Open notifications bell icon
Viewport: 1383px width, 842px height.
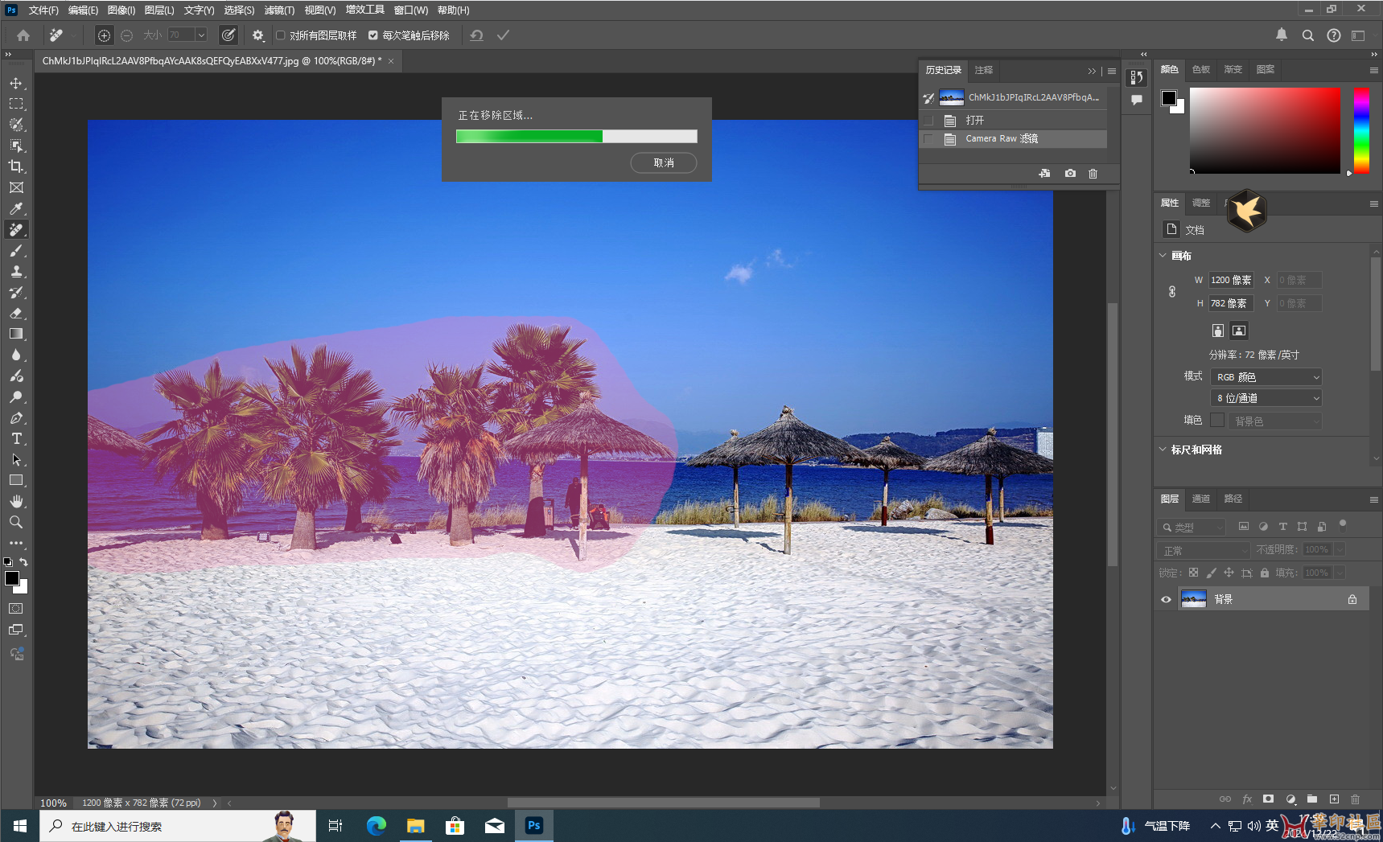tap(1282, 35)
